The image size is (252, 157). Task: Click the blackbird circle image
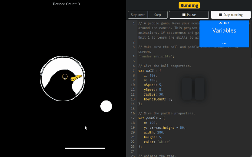click(63, 78)
